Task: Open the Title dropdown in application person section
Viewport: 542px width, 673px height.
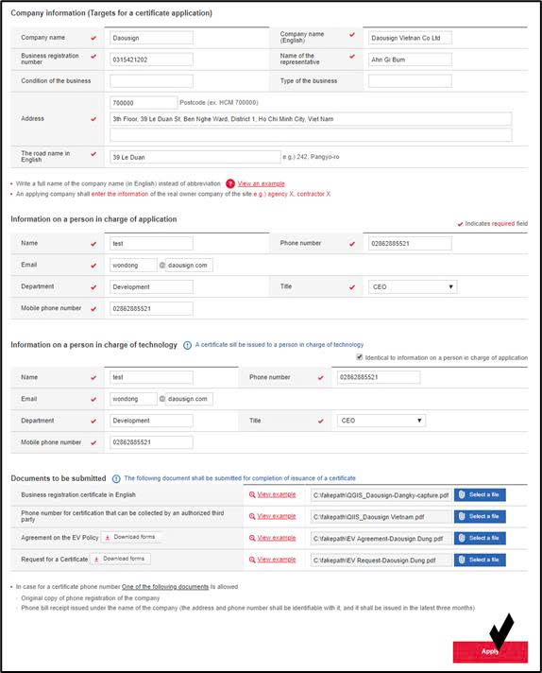Action: pyautogui.click(x=413, y=286)
